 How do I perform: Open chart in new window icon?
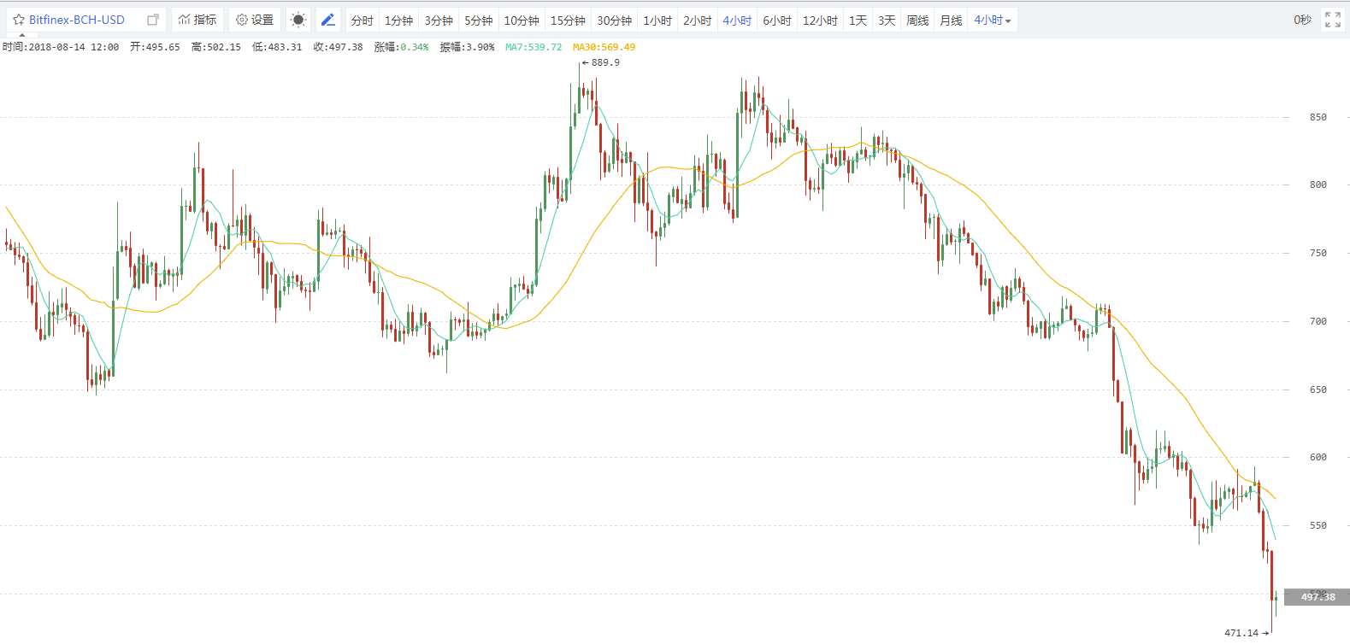(153, 20)
